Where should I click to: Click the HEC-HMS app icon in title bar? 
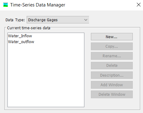point(6,5)
